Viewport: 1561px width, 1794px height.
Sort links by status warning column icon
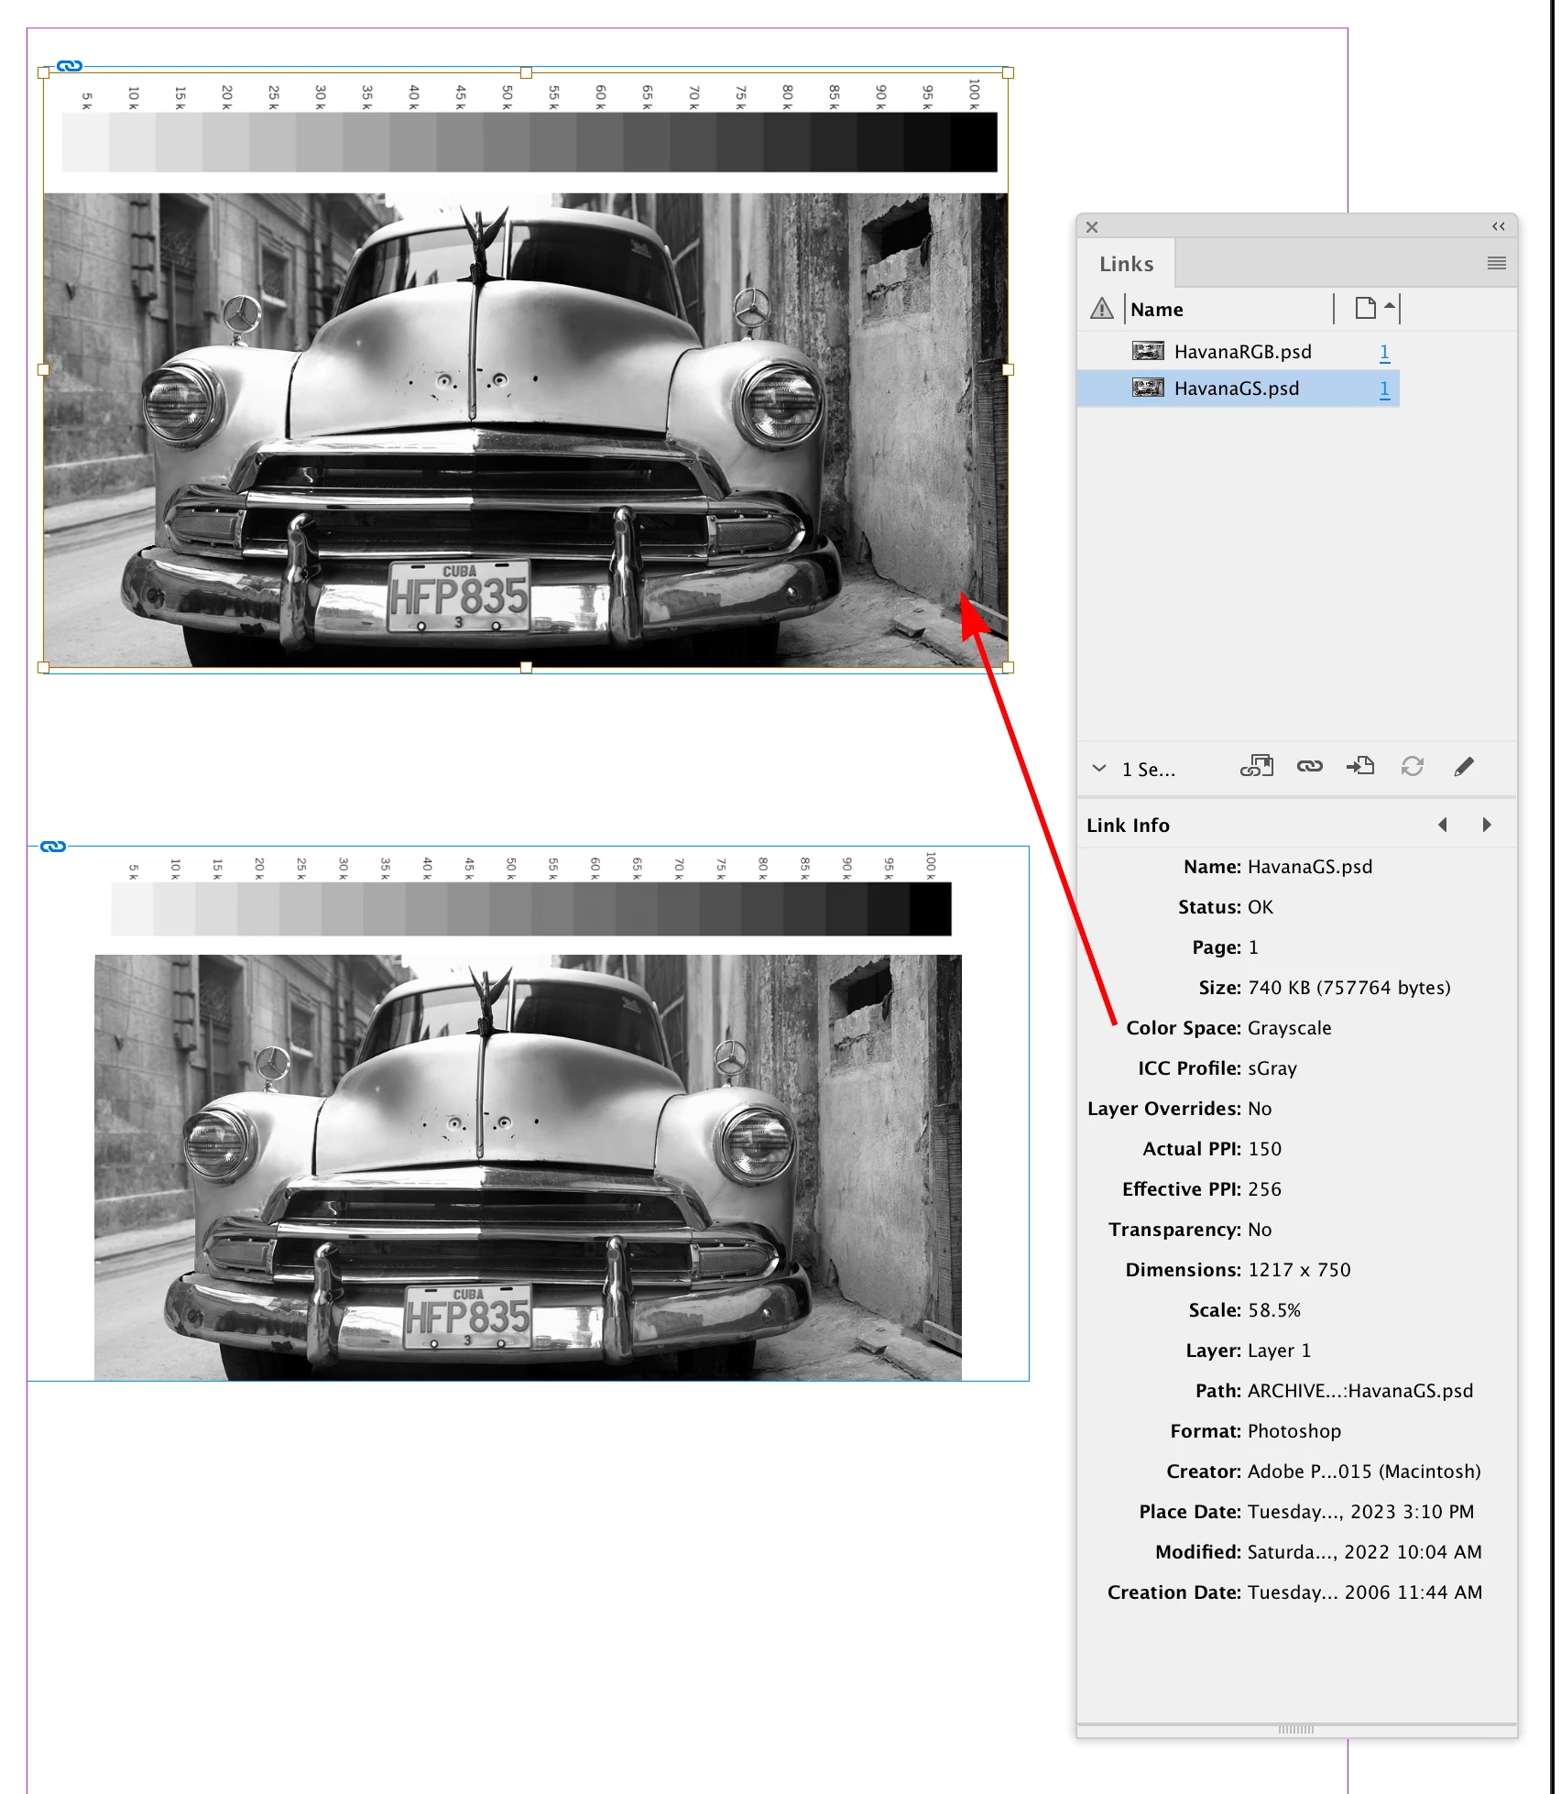click(1101, 309)
